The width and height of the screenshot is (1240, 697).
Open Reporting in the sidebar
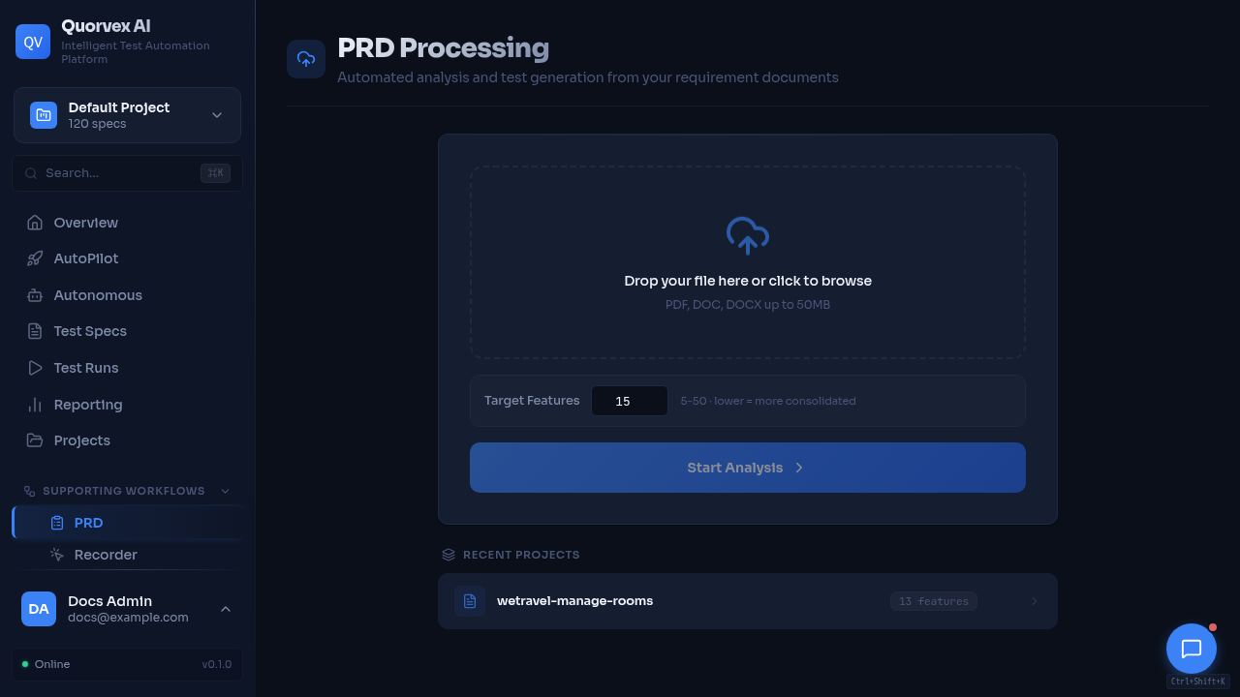pos(127,405)
